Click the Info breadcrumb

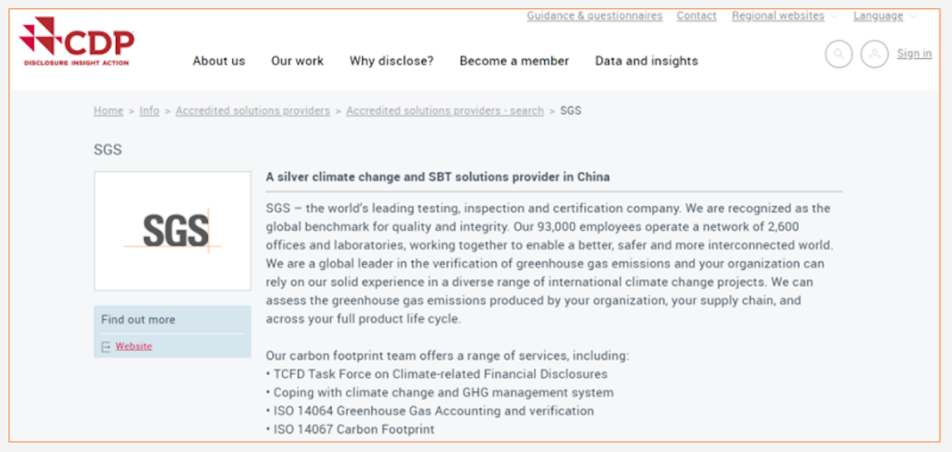[149, 111]
